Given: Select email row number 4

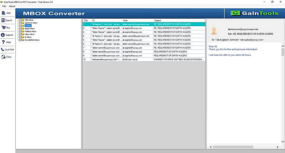Looking at the screenshot, I should [144, 36].
